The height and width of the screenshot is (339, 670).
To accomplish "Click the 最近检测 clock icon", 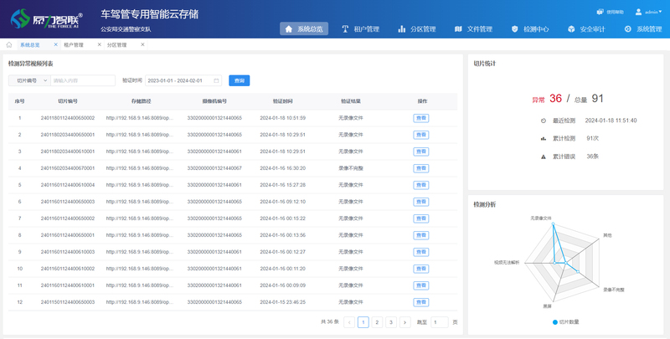I will [543, 121].
